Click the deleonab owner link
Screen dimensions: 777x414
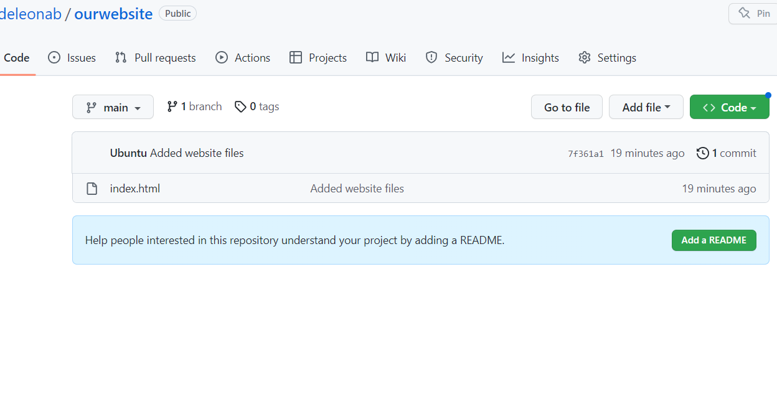(31, 14)
